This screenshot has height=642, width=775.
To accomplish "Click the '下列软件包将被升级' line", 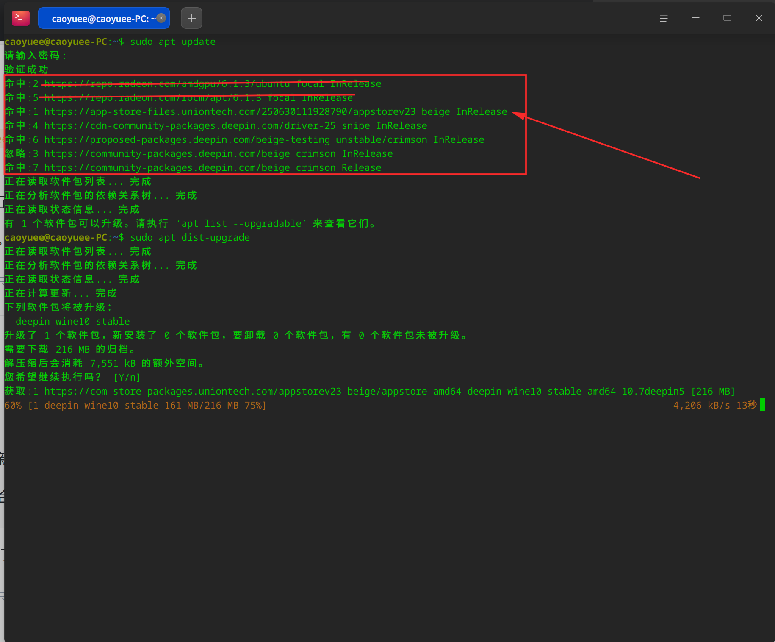I will pyautogui.click(x=58, y=307).
